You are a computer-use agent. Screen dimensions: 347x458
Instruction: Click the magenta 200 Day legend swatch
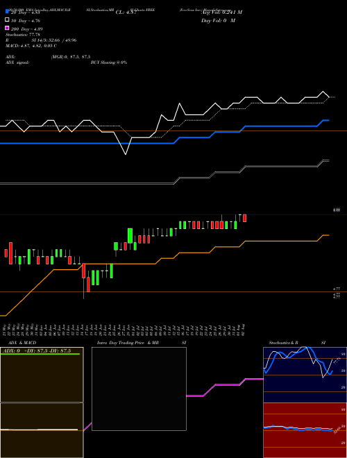[x=7, y=28]
